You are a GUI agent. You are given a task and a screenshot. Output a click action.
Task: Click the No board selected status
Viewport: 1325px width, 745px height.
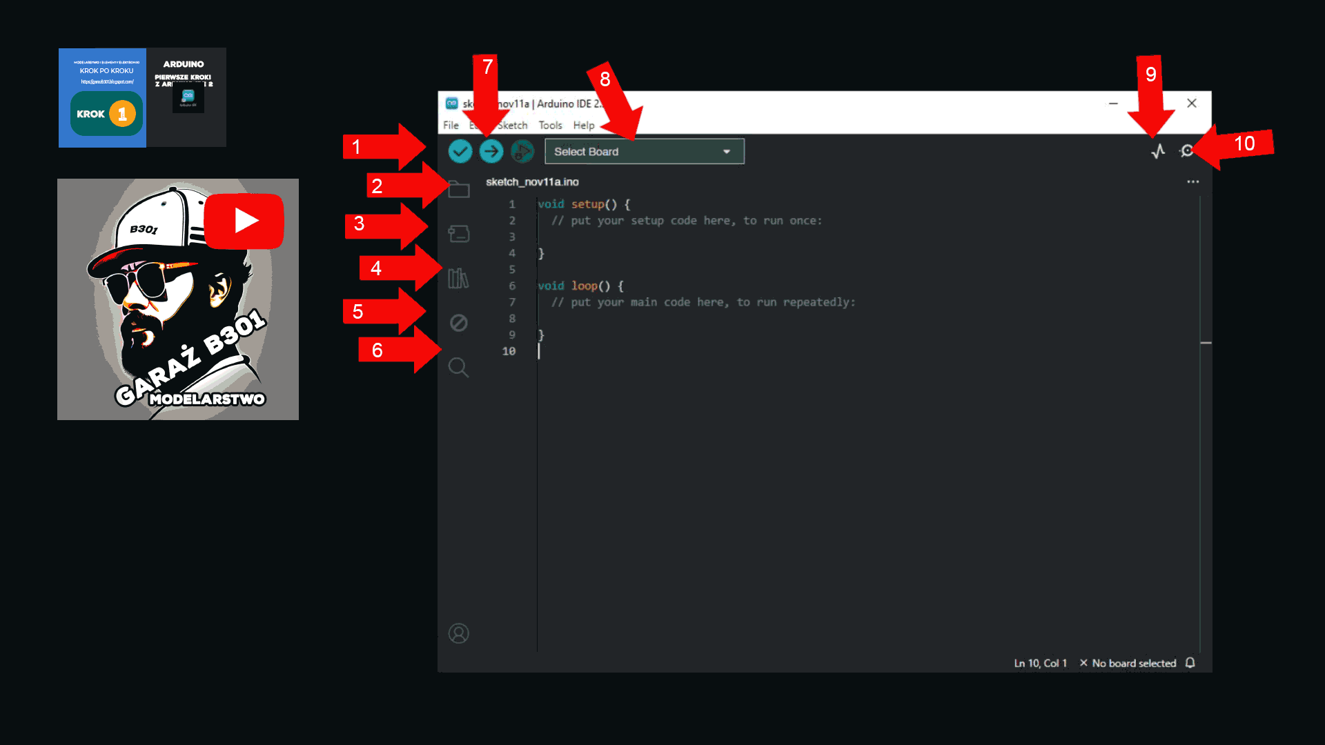[x=1128, y=663]
